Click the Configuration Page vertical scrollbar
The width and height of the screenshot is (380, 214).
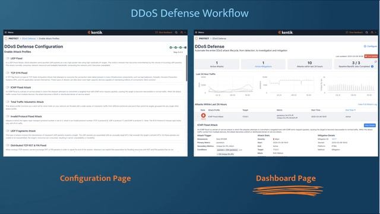[x=186, y=68]
